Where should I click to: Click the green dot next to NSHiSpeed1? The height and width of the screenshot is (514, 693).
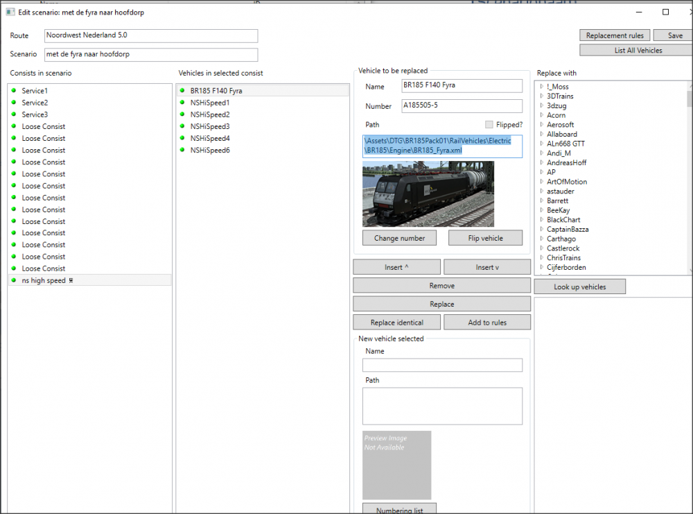(182, 103)
